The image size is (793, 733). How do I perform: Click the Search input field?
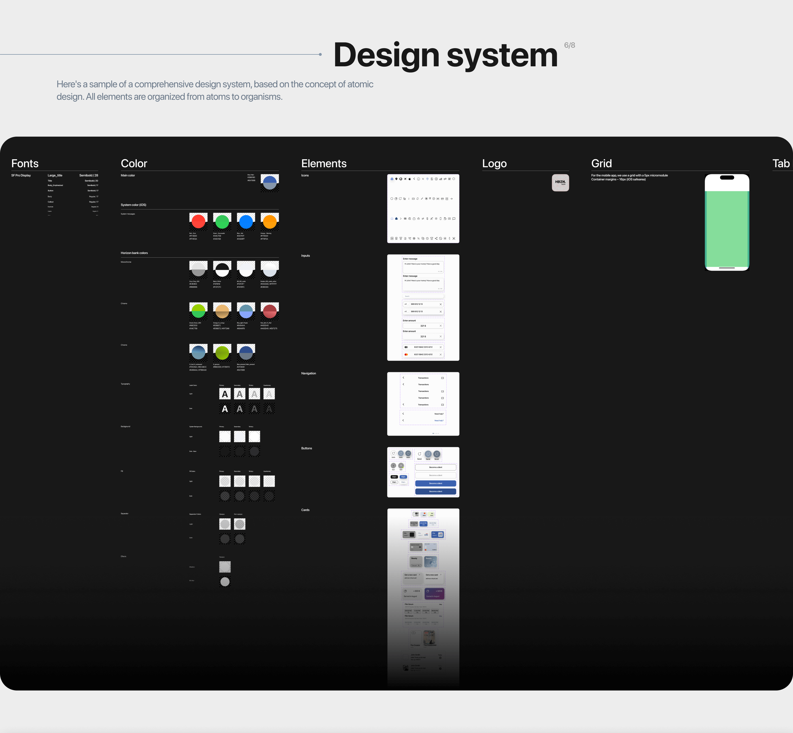pos(423,296)
